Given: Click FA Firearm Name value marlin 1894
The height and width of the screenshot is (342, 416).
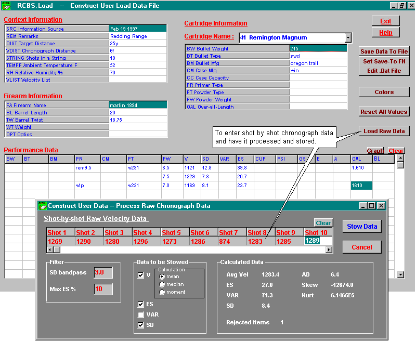Looking at the screenshot, I should (x=138, y=106).
